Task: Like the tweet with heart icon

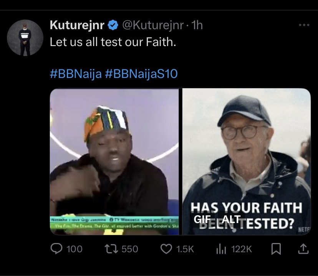Action: tap(166, 249)
